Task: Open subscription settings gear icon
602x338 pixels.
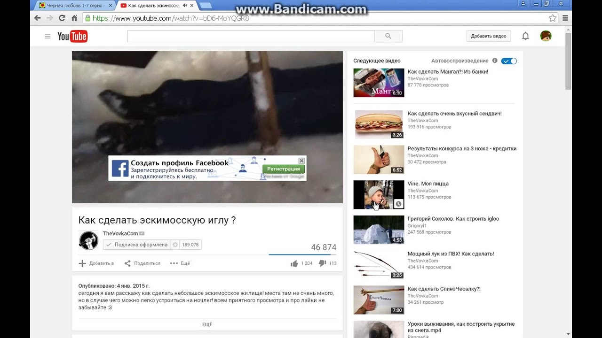Action: coord(175,245)
